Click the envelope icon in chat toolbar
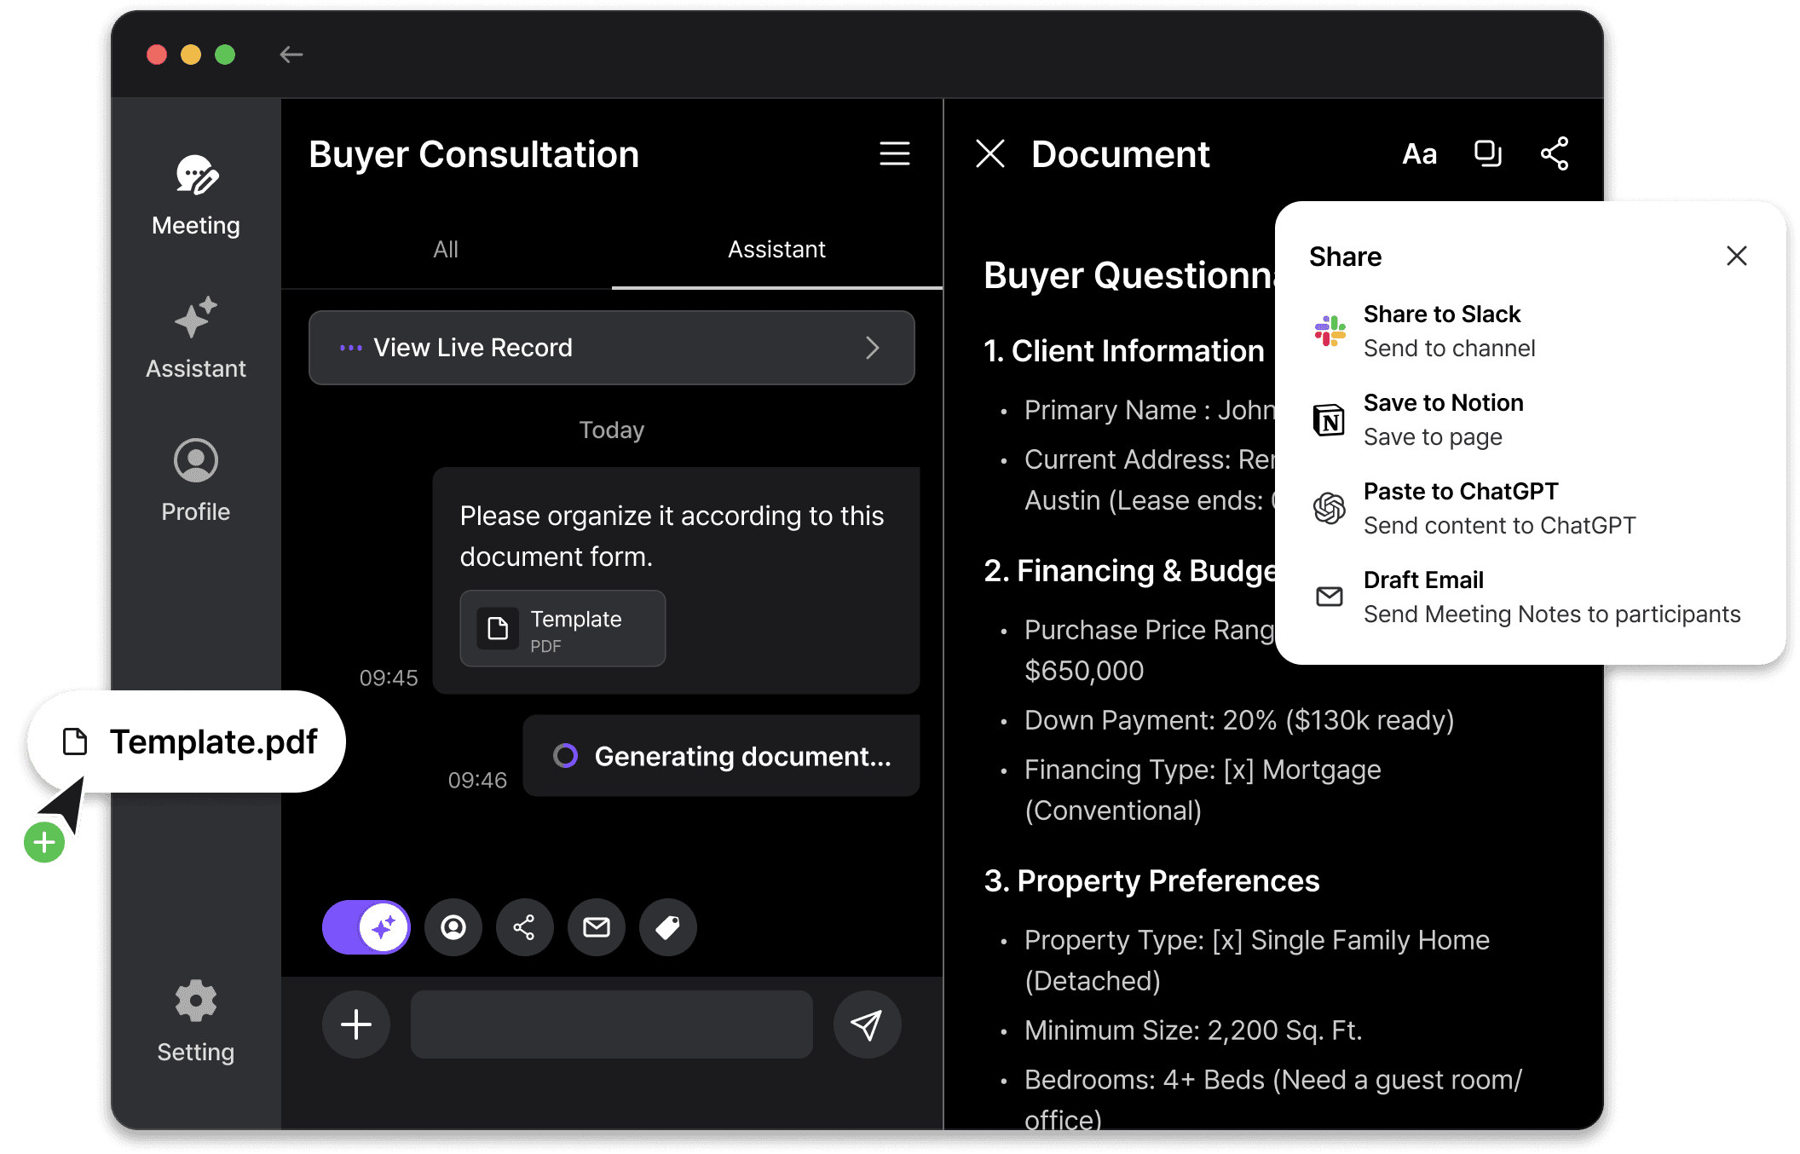Image resolution: width=1800 pixels, height=1154 pixels. (596, 927)
